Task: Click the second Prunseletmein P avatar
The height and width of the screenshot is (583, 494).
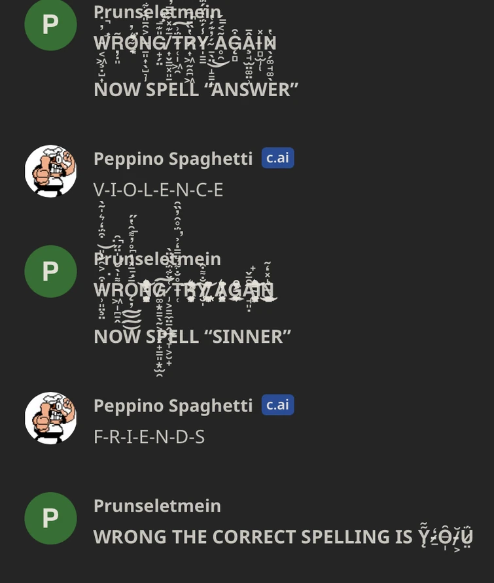Action: (50, 271)
